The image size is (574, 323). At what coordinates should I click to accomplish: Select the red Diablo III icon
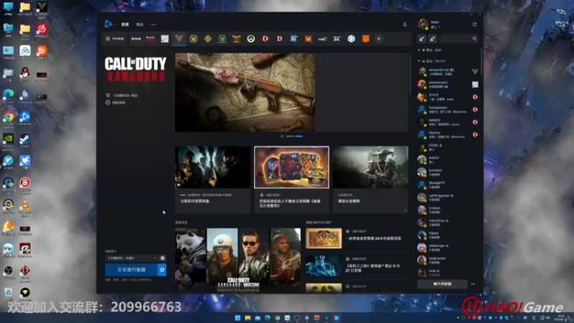pyautogui.click(x=265, y=39)
